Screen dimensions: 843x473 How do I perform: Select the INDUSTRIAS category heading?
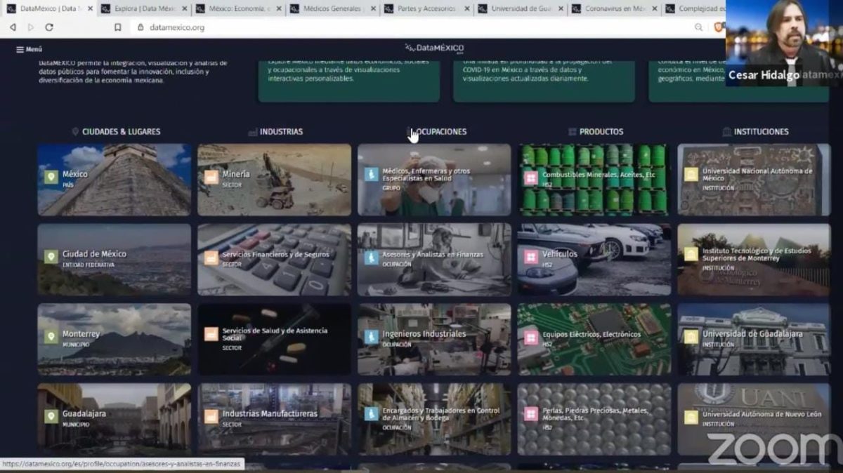(280, 132)
